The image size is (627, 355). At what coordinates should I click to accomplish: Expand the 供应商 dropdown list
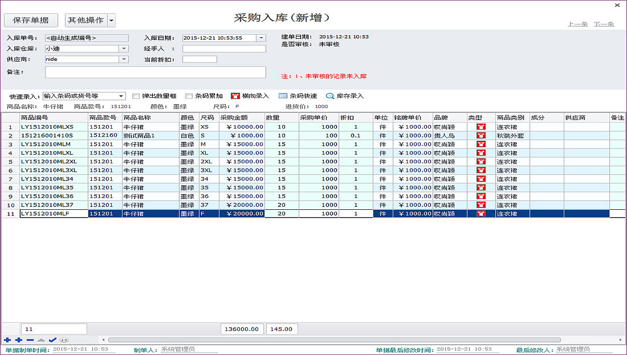[124, 59]
